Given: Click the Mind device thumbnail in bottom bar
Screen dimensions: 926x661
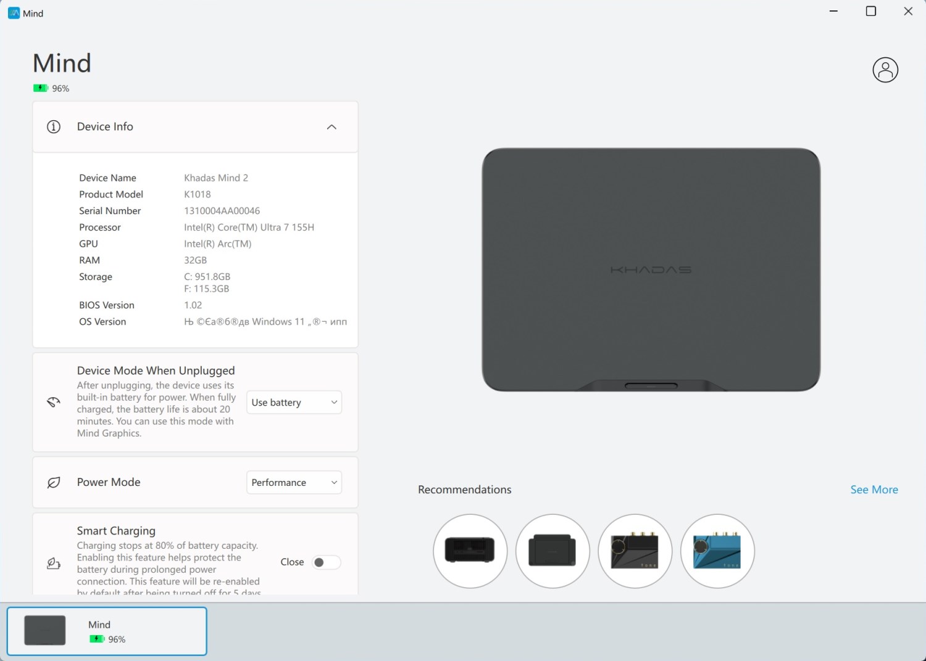Looking at the screenshot, I should [45, 630].
